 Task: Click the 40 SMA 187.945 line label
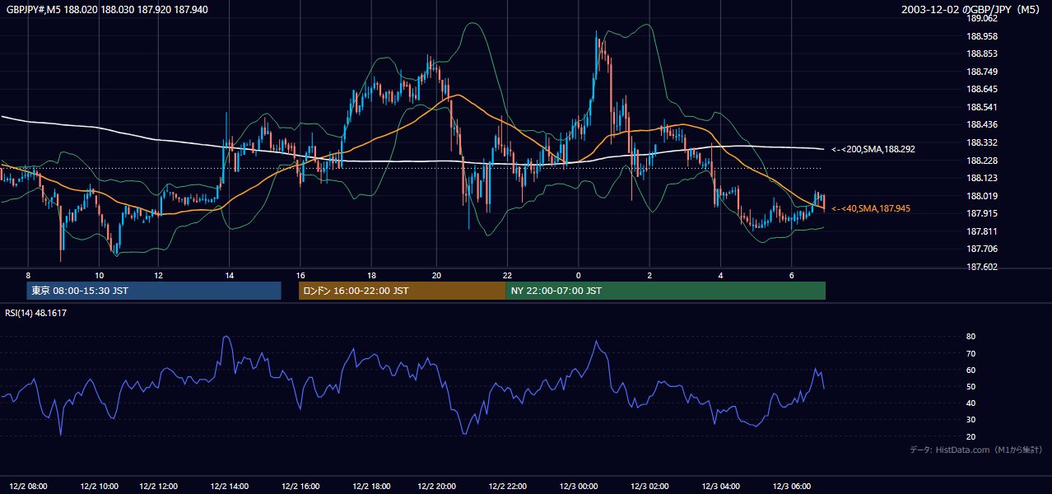click(871, 209)
